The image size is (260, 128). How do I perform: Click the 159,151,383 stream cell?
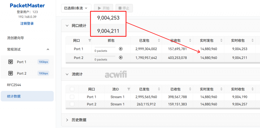pyautogui.click(x=177, y=104)
